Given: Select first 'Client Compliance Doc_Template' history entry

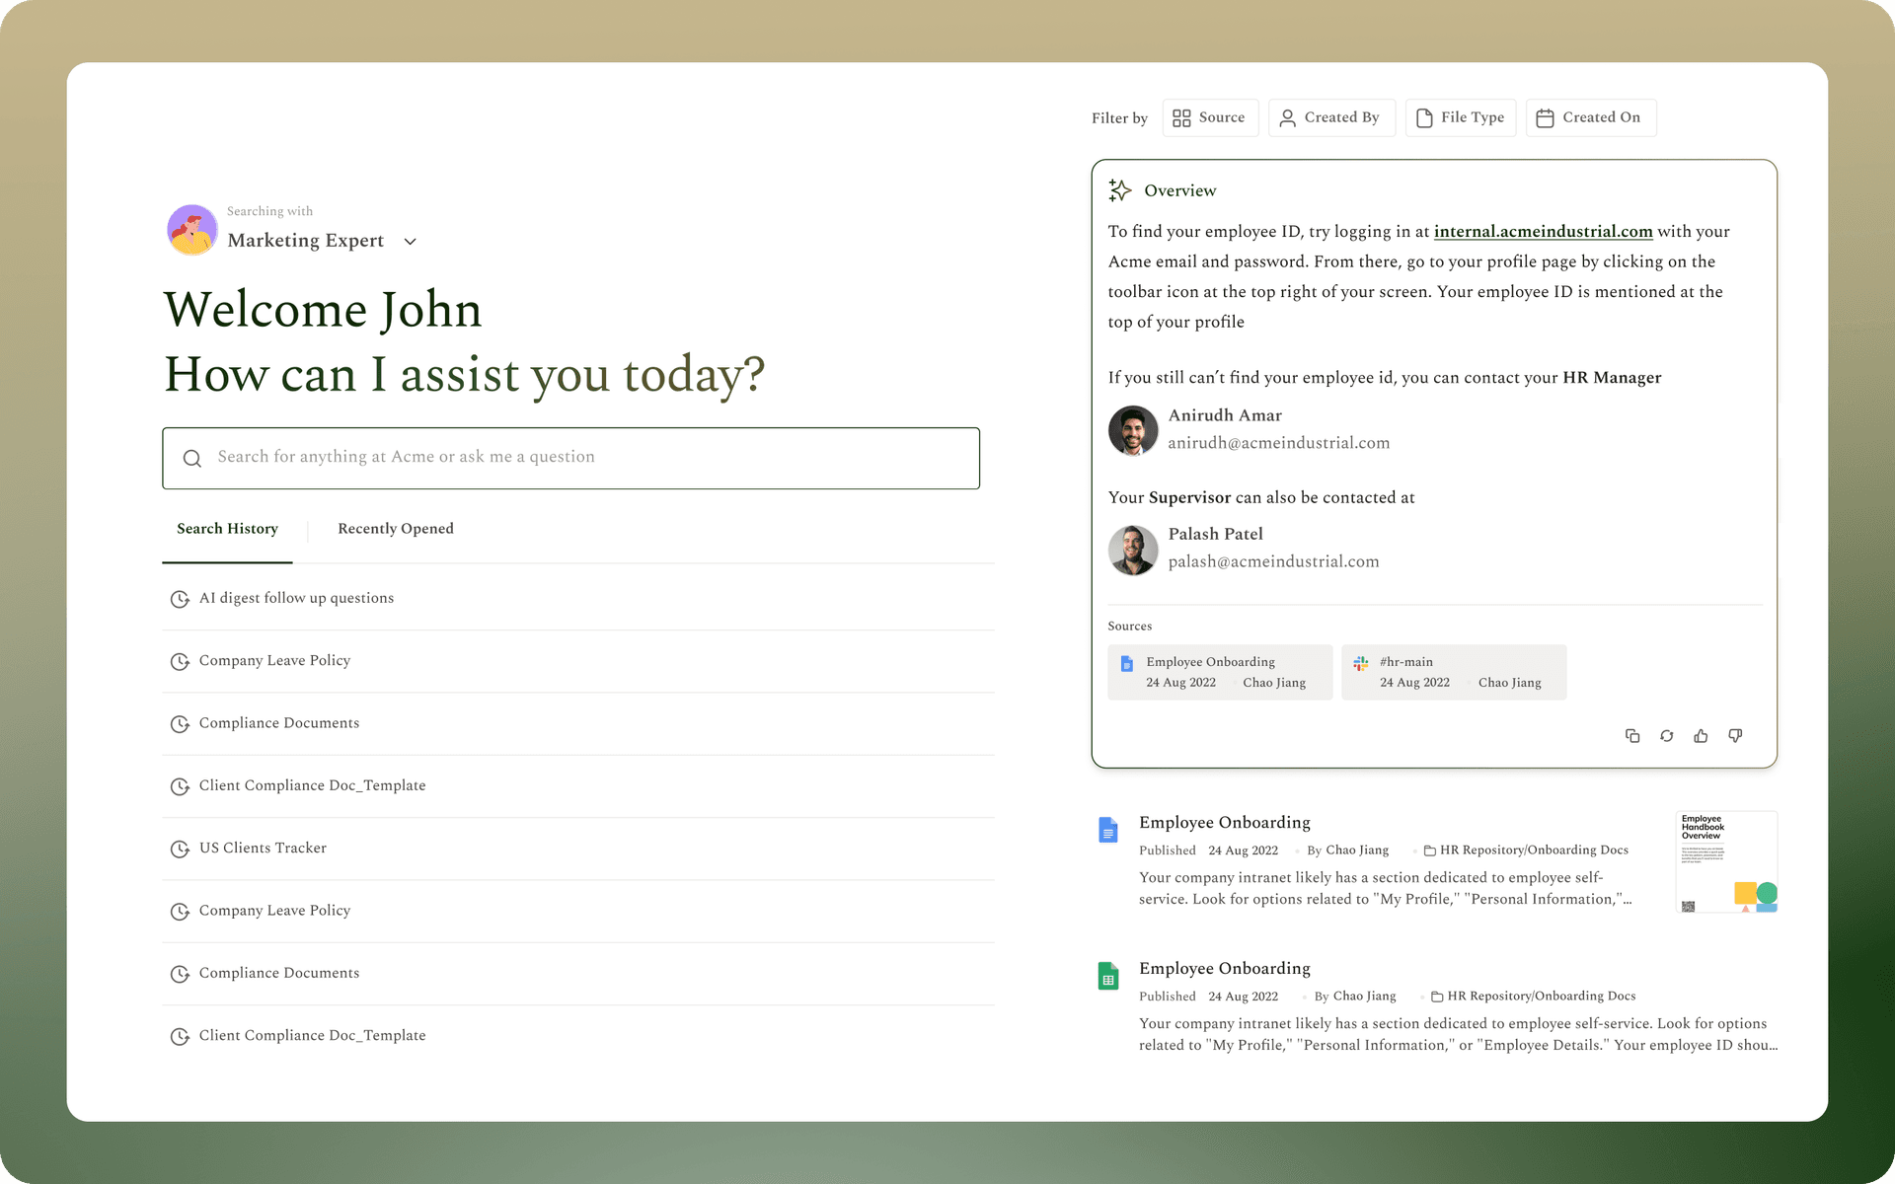Looking at the screenshot, I should [x=578, y=785].
